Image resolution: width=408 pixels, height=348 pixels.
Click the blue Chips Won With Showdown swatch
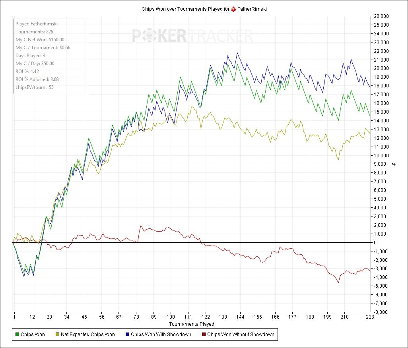point(127,334)
